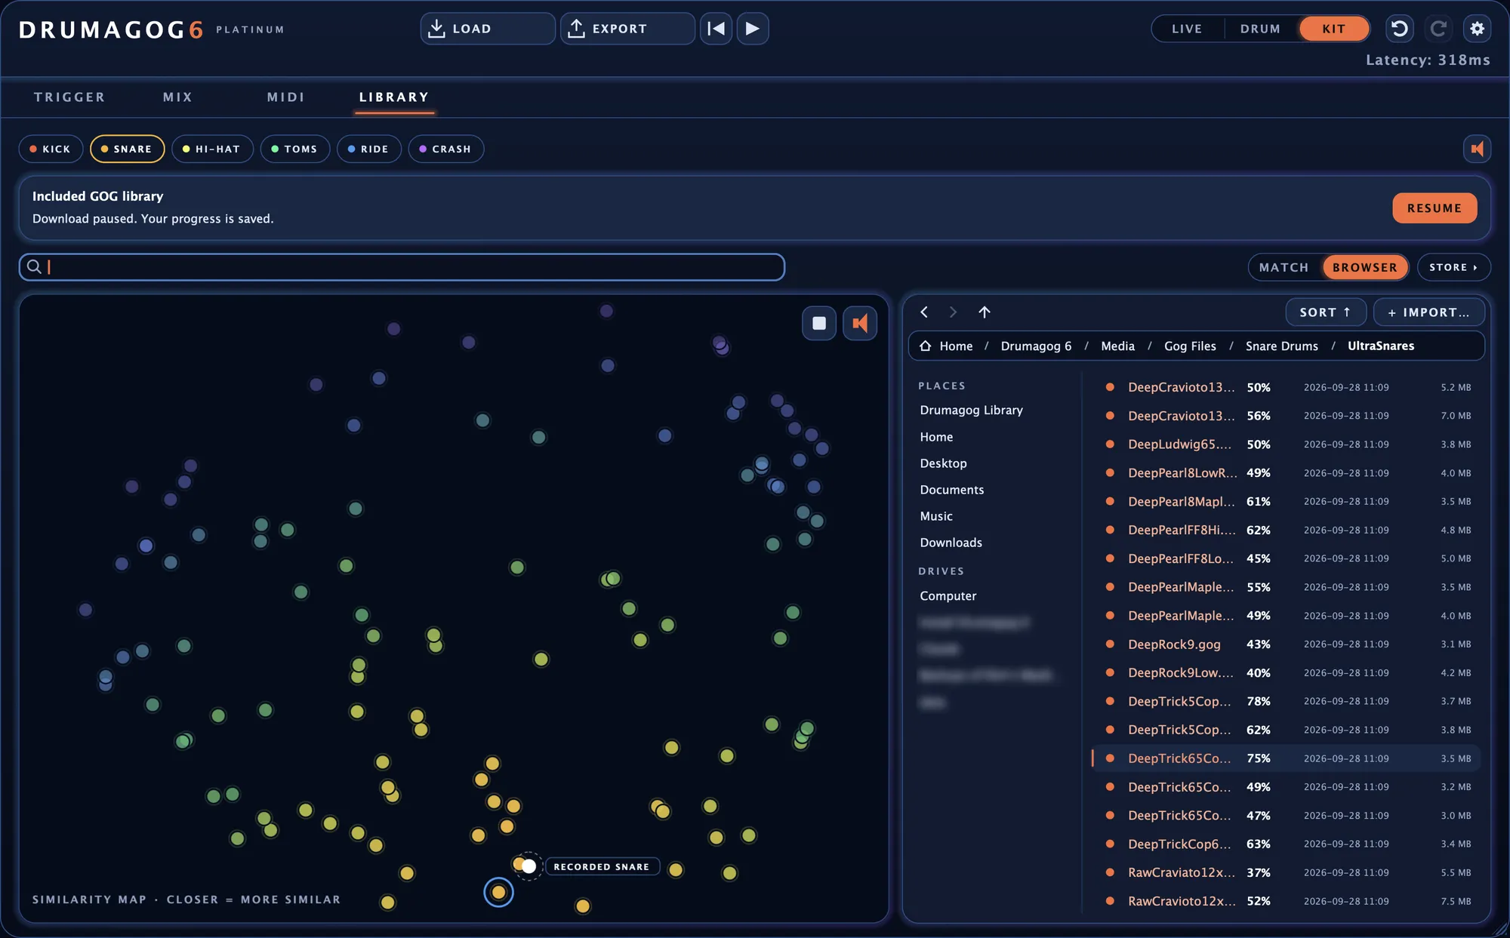
Task: Select the DeepTrick65Co file at 75% match
Action: (x=1286, y=758)
